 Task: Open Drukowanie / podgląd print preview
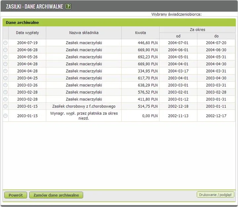(x=215, y=195)
